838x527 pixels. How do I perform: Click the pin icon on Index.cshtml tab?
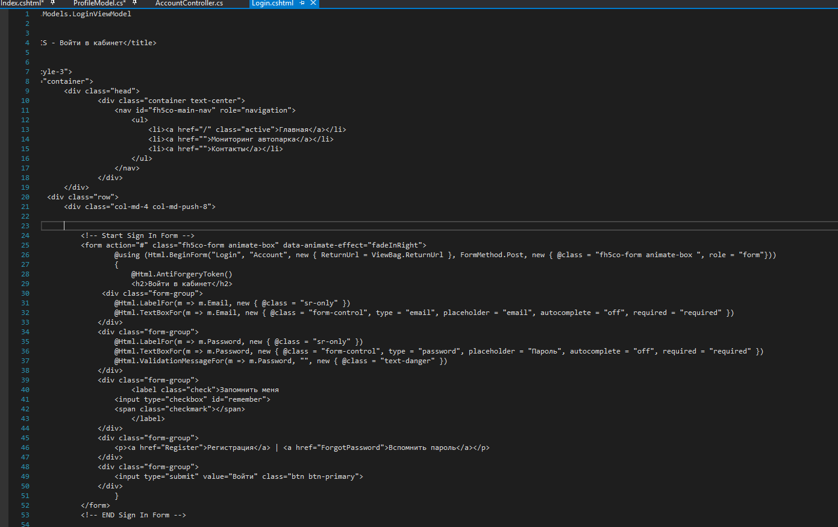[53, 3]
